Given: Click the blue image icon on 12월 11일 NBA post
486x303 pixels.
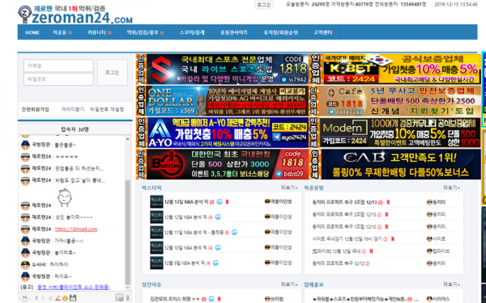Looking at the screenshot, I should coord(234,232).
